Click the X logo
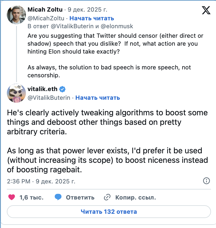The width and height of the screenshot is (216, 228). (206, 10)
